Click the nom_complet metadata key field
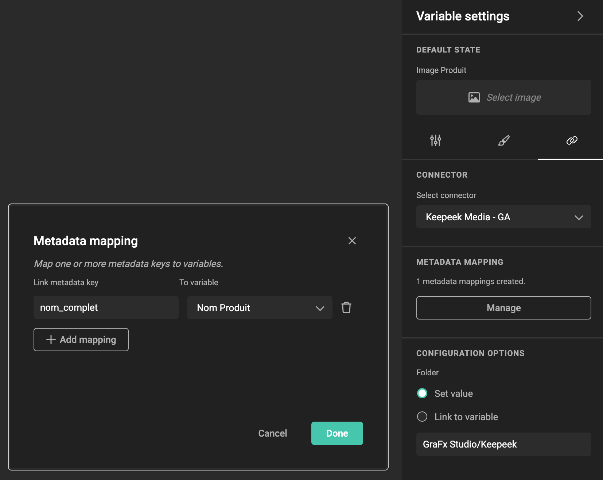 tap(106, 307)
